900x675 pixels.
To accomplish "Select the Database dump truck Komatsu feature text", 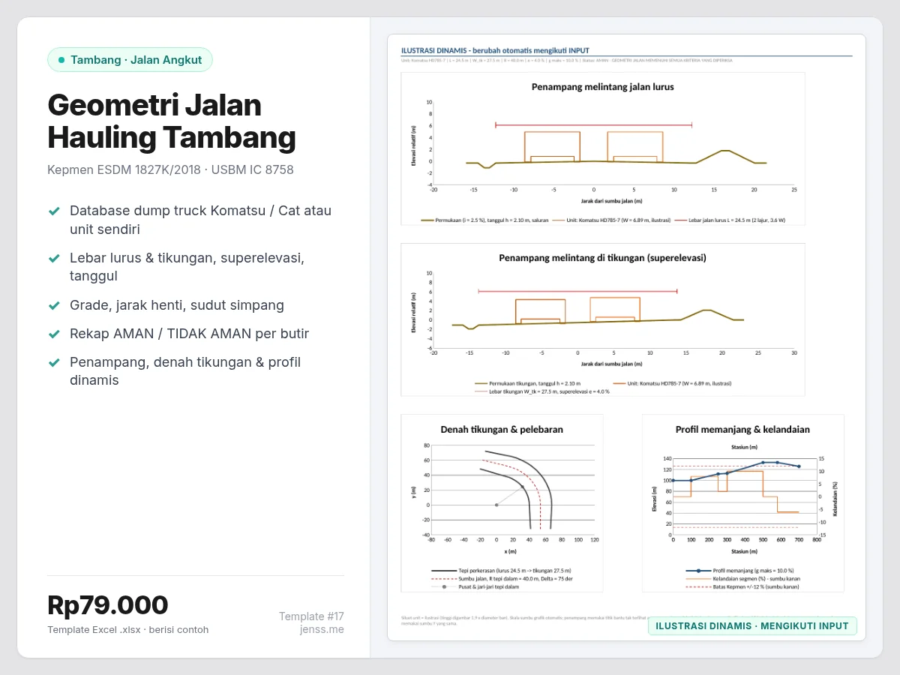I will (x=200, y=220).
